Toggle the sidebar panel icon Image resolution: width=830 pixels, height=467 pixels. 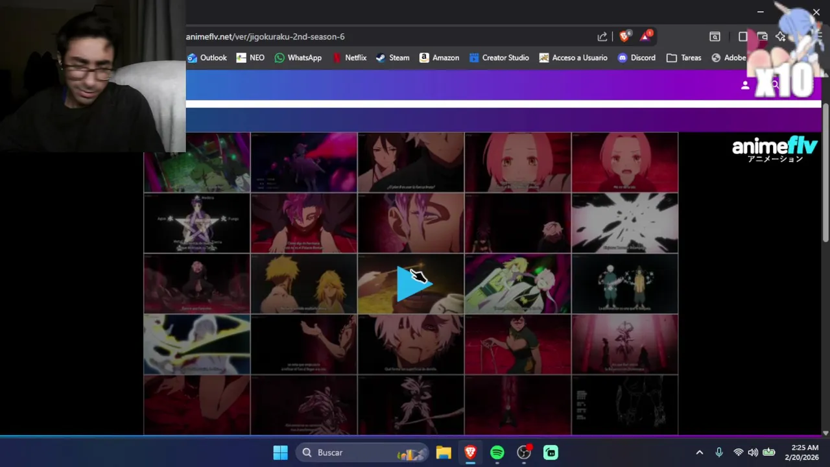coord(743,37)
